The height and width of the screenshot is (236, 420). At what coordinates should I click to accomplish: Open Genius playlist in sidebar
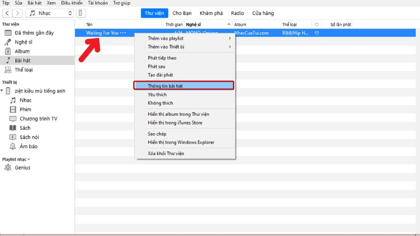[x=22, y=168]
